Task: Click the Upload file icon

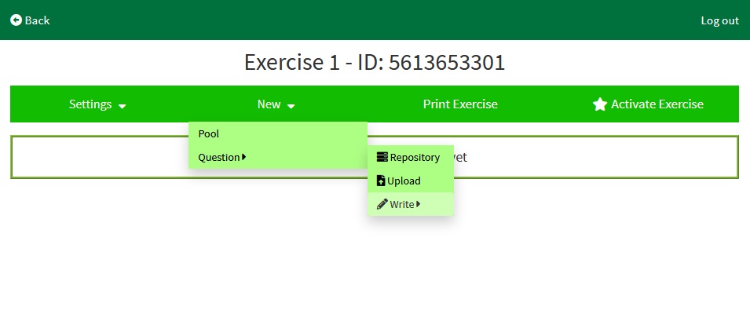Action: [382, 181]
